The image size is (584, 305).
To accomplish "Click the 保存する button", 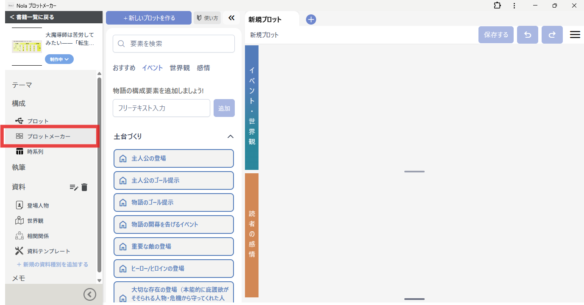I will (x=496, y=35).
